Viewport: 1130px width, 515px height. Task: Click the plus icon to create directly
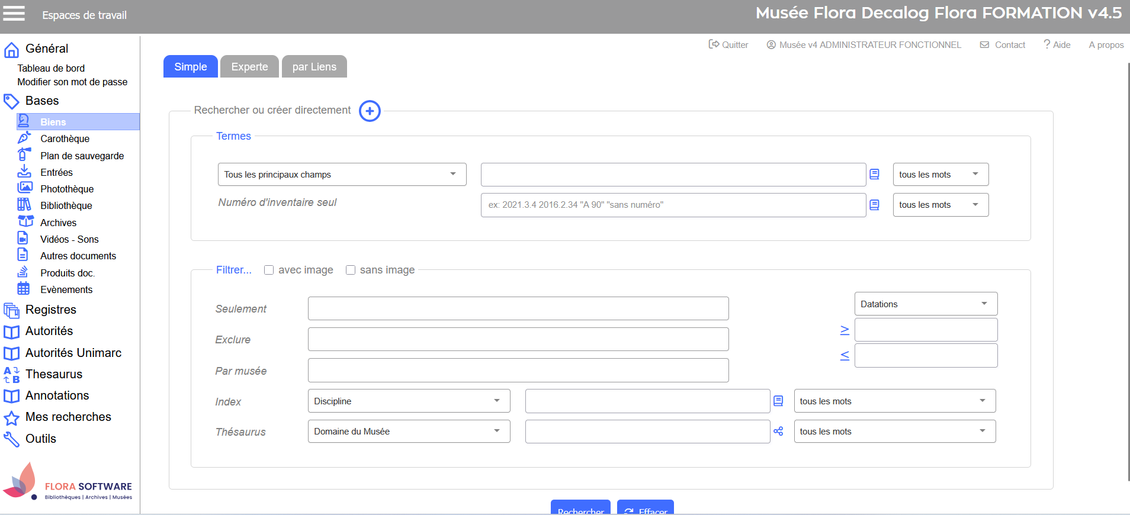coord(370,111)
